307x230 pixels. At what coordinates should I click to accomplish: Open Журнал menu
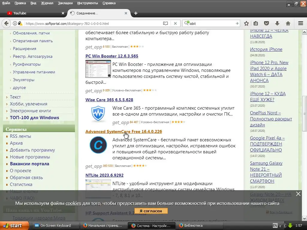click(x=47, y=3)
